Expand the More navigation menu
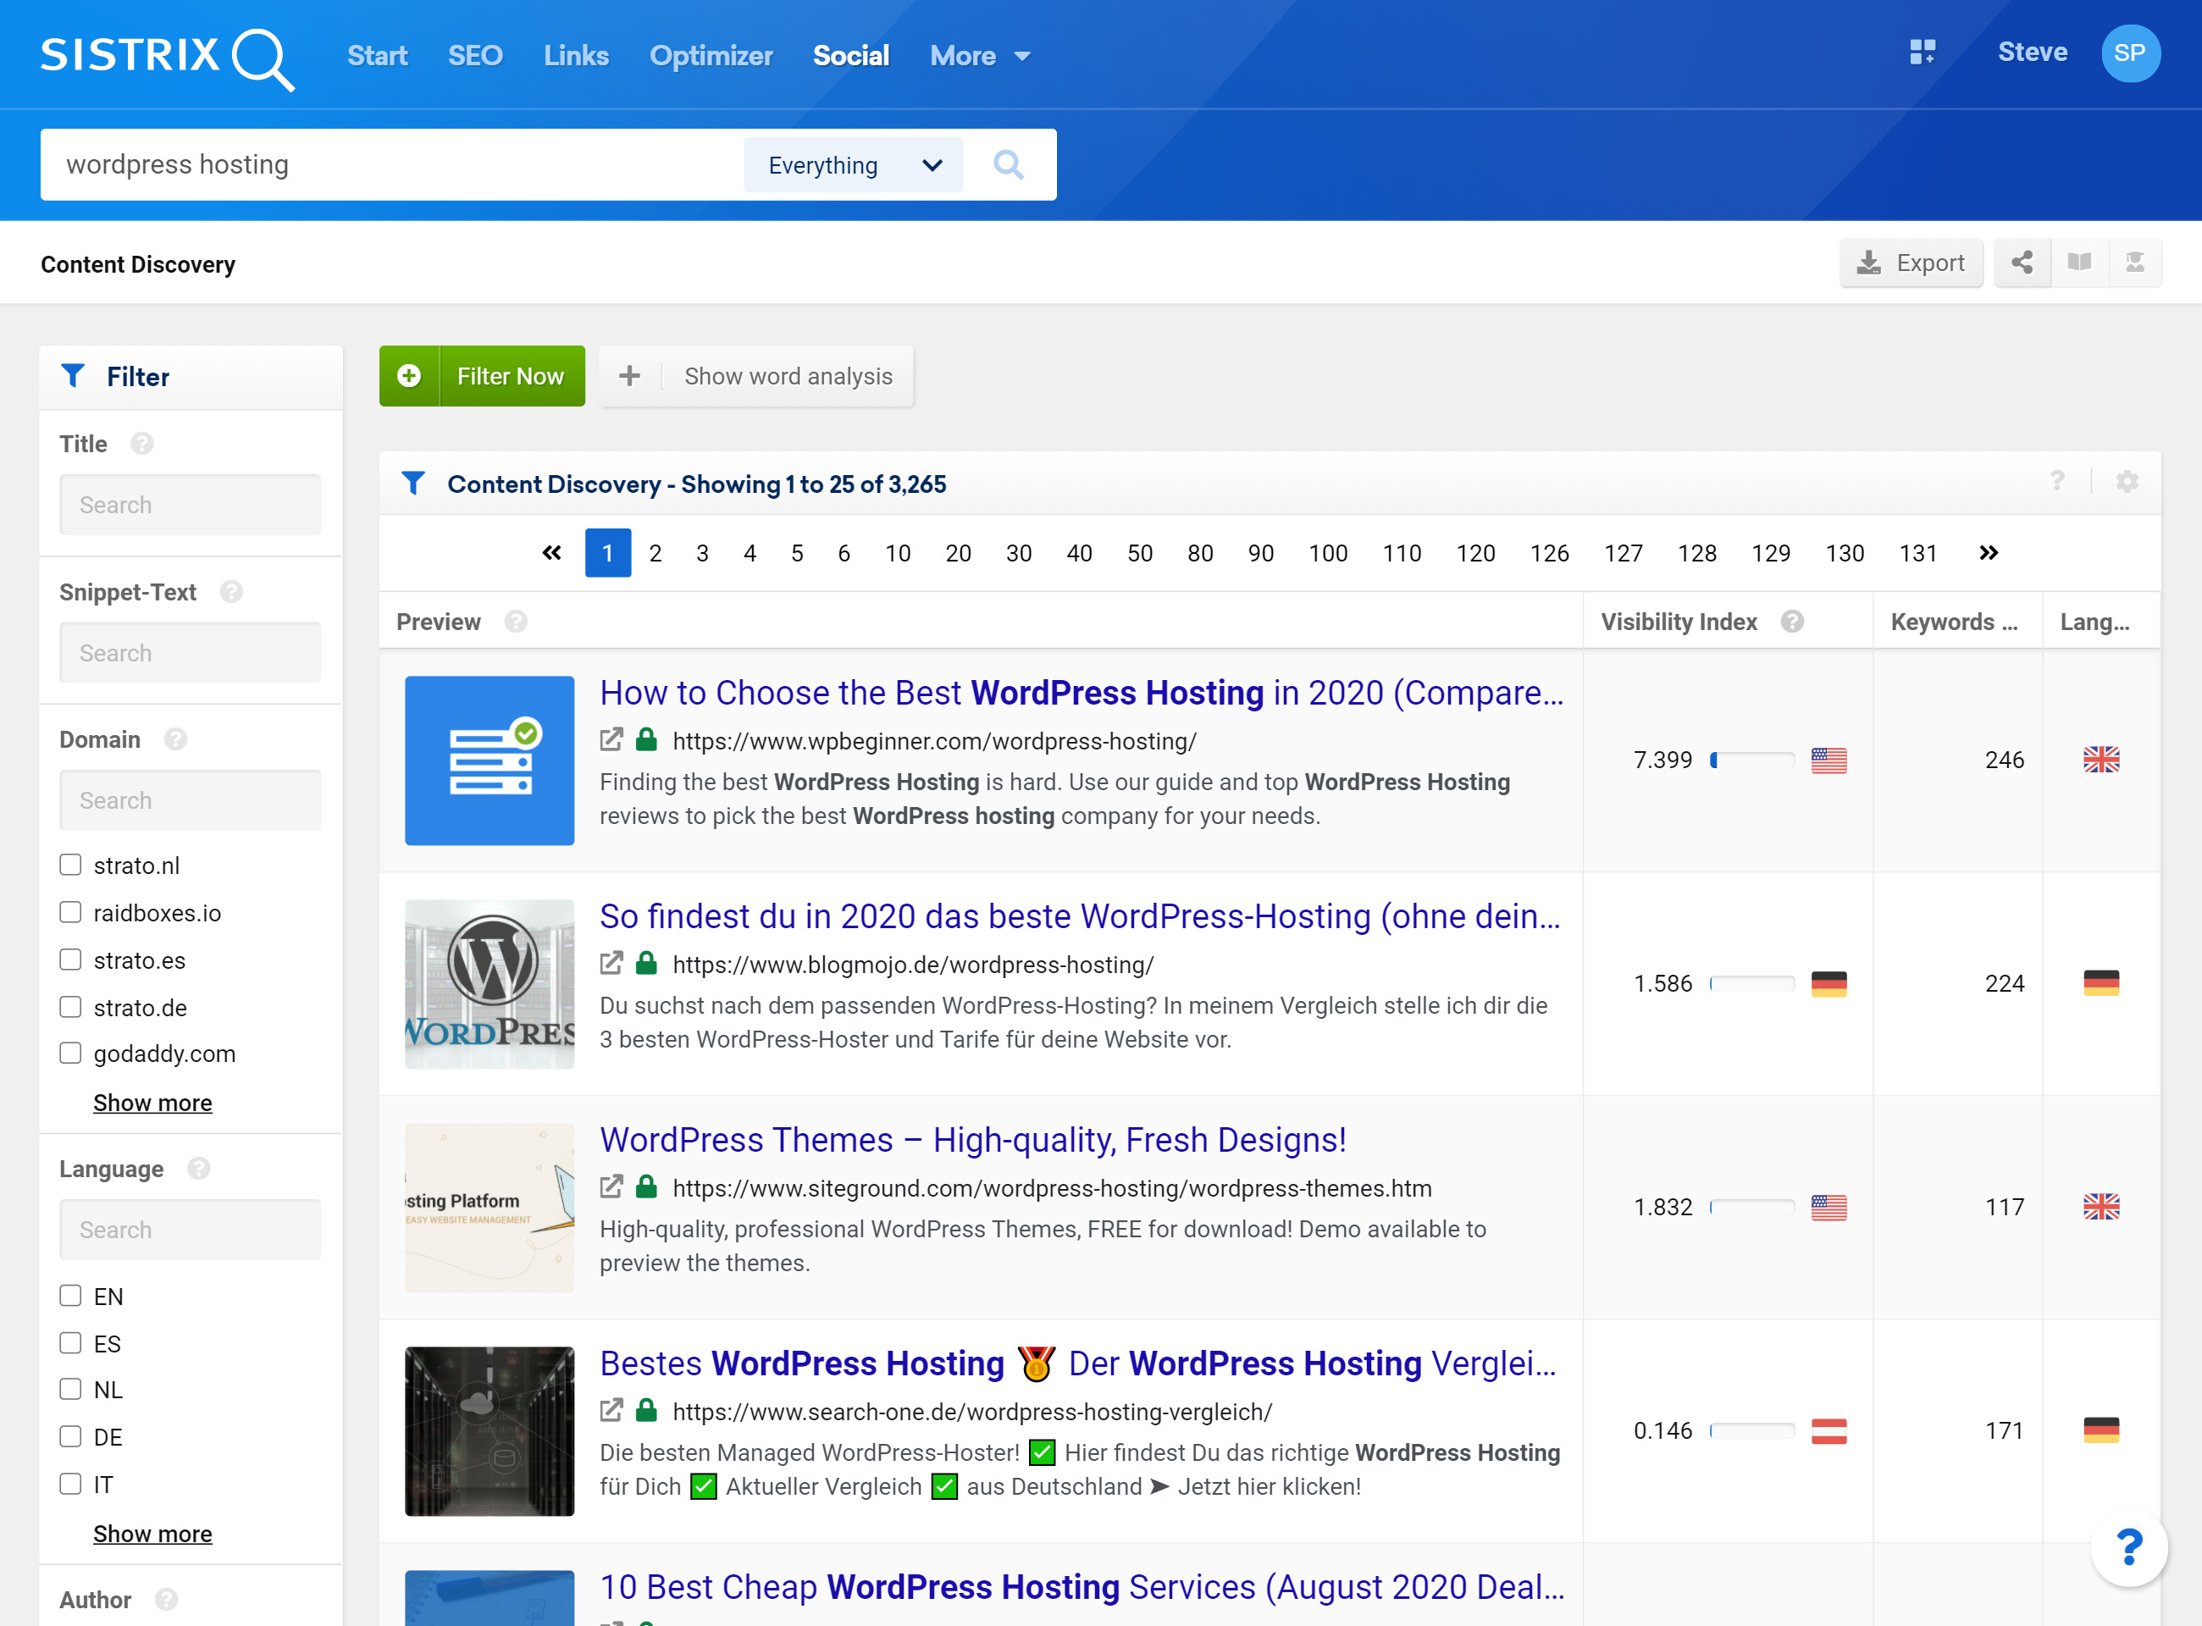Screen dimensions: 2202x1626 (979, 56)
